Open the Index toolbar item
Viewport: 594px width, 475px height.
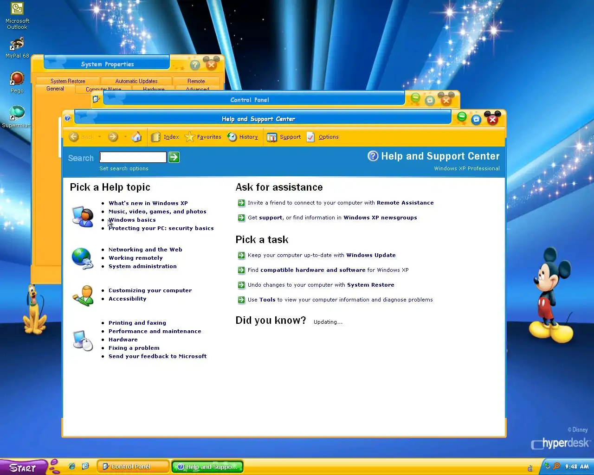[165, 137]
